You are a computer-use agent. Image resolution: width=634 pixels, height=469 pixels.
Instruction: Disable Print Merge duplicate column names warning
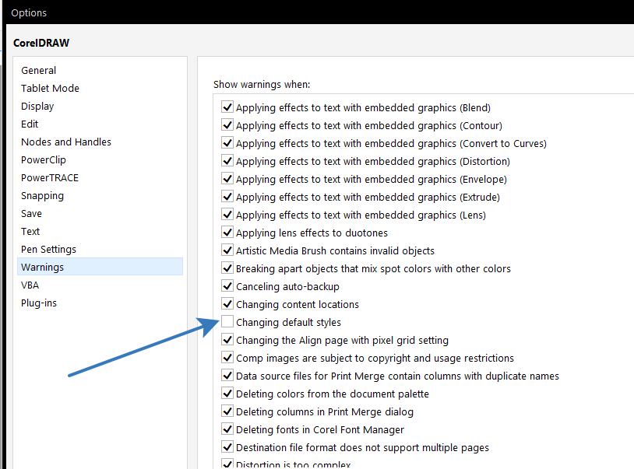point(227,376)
